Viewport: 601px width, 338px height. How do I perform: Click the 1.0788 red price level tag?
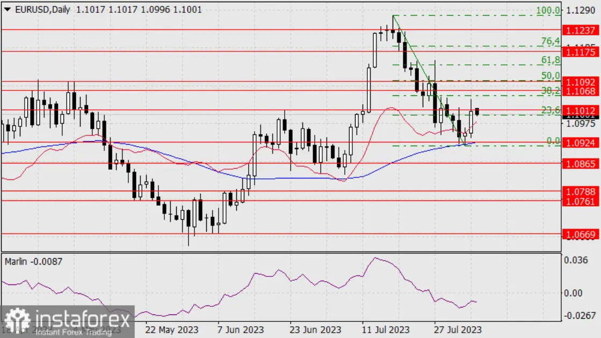[x=580, y=191]
